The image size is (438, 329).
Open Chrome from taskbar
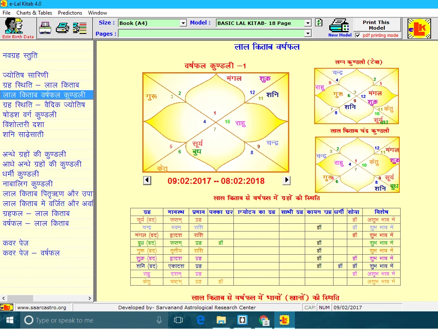tap(263, 320)
